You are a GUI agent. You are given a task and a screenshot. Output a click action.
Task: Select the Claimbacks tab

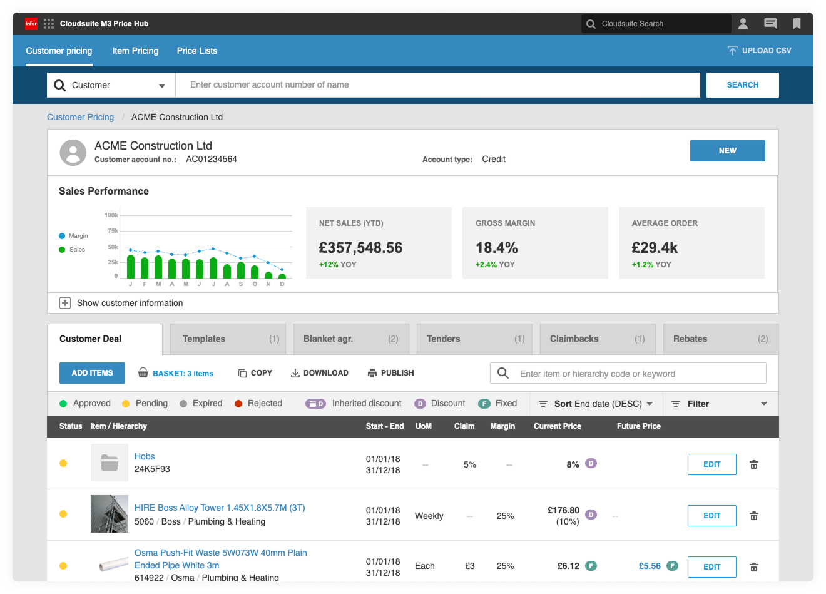point(598,339)
